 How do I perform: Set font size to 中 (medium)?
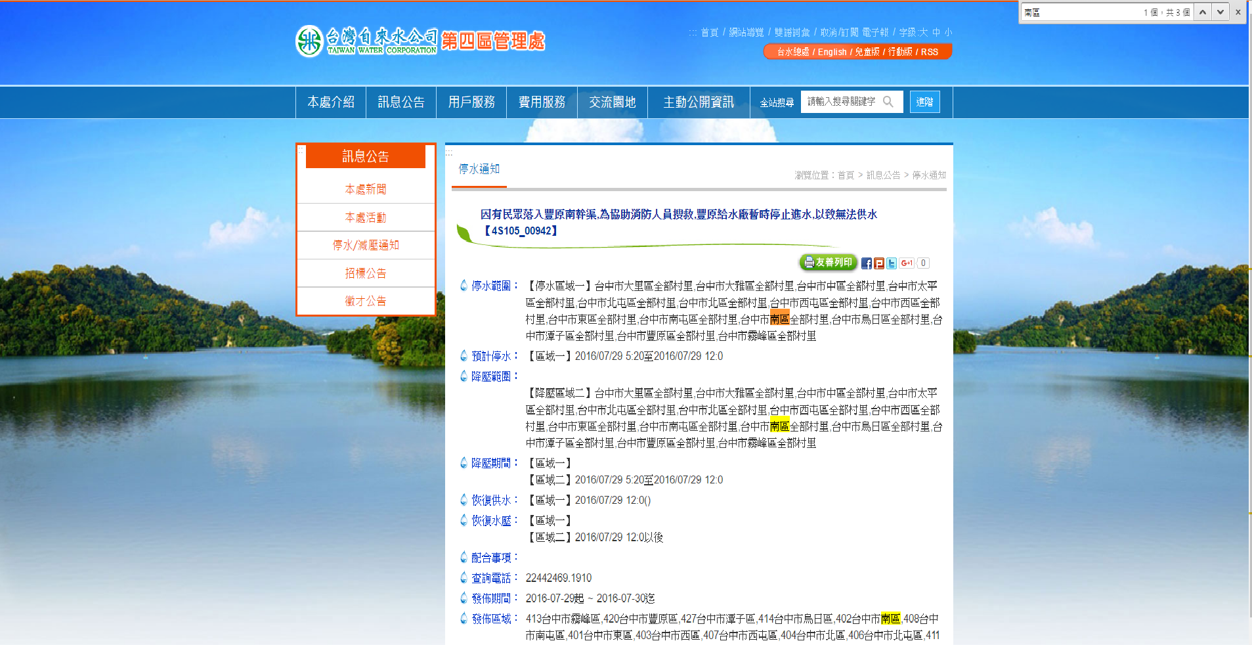tap(936, 32)
